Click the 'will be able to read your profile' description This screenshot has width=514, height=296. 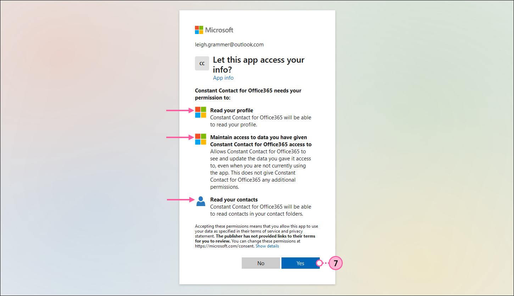tap(261, 121)
